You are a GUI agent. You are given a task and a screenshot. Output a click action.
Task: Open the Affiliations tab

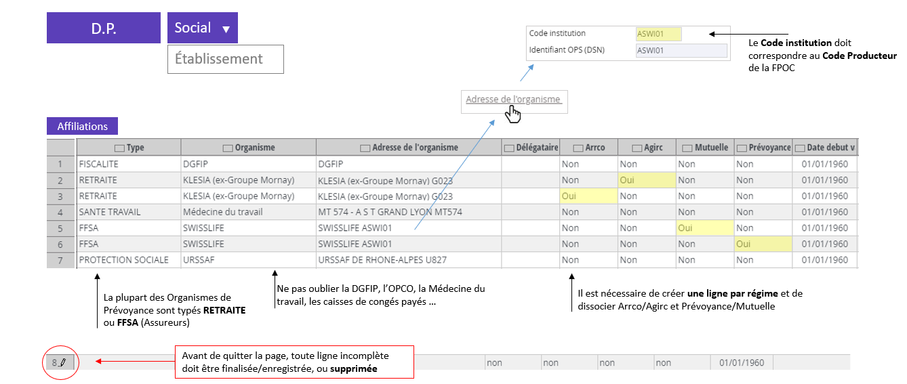82,126
